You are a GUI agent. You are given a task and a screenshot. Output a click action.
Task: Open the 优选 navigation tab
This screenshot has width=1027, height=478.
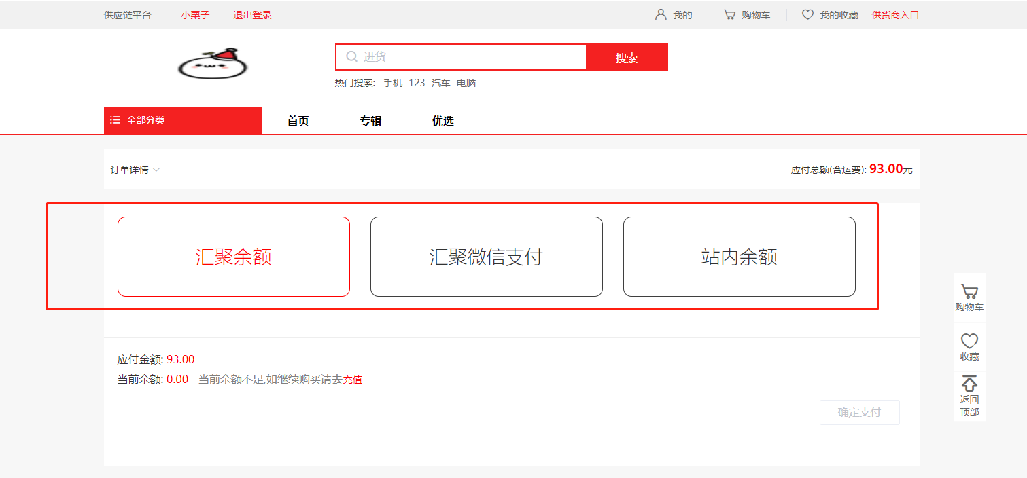pyautogui.click(x=442, y=121)
